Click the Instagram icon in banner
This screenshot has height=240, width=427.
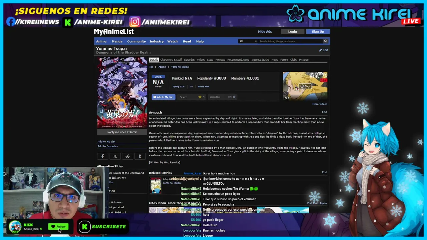[x=135, y=22]
